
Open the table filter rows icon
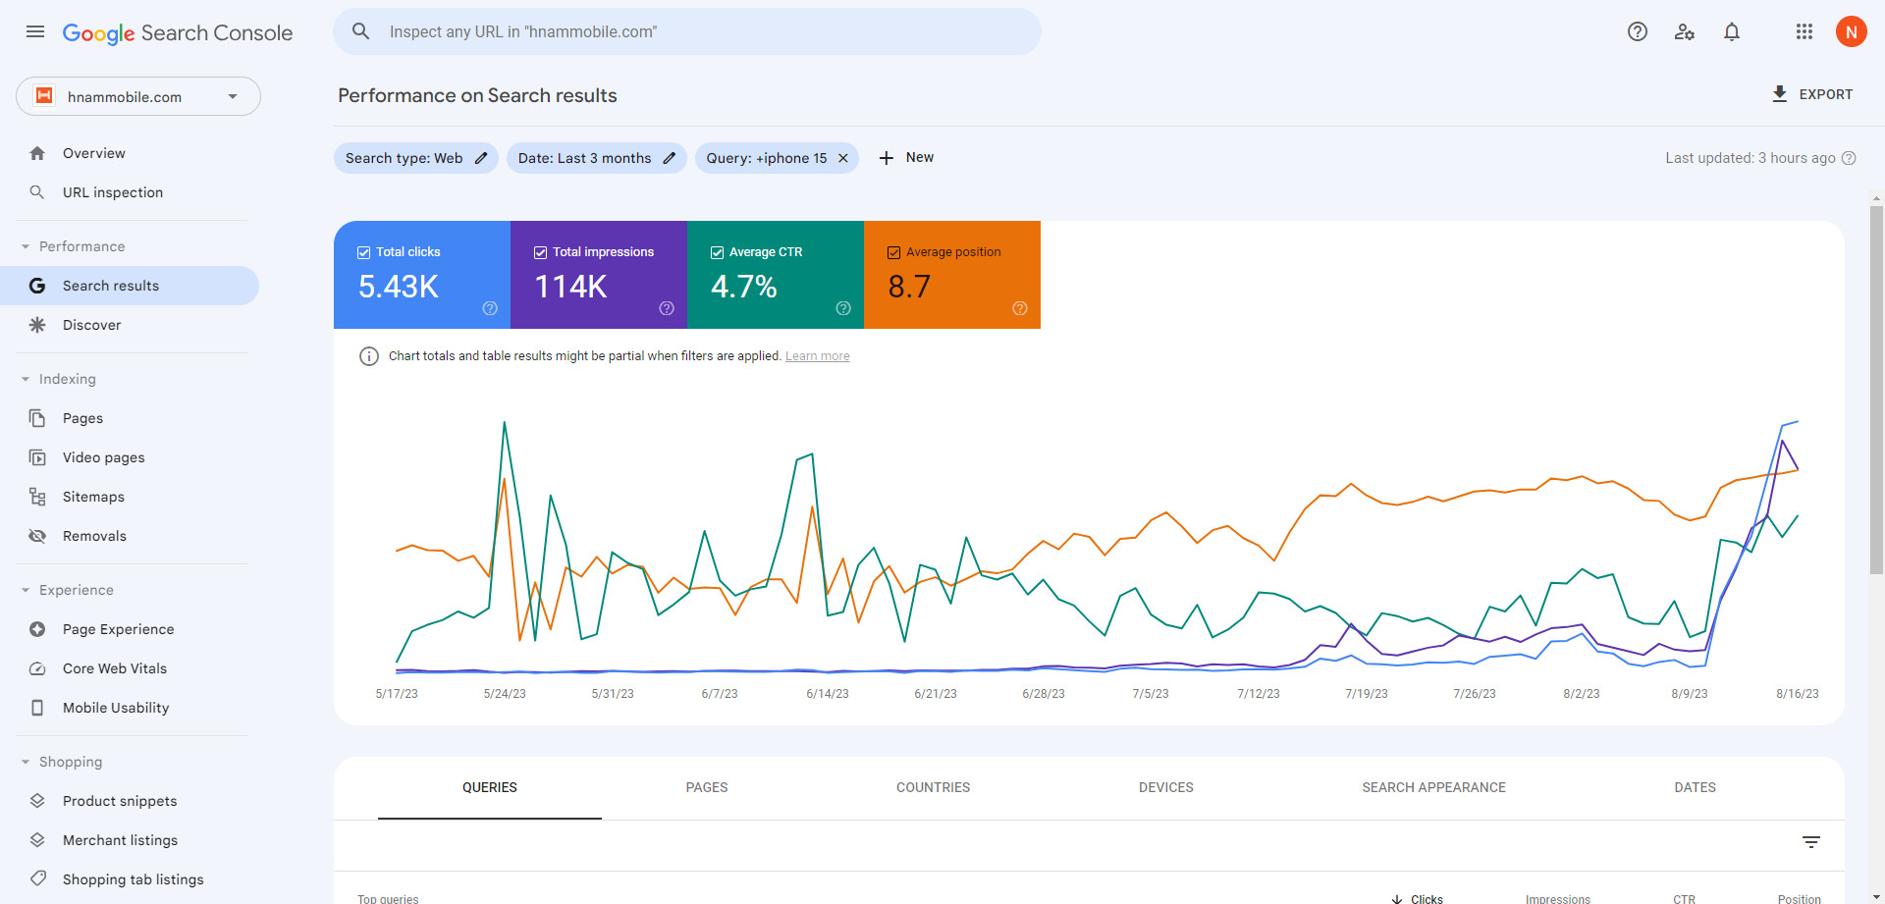pyautogui.click(x=1810, y=842)
